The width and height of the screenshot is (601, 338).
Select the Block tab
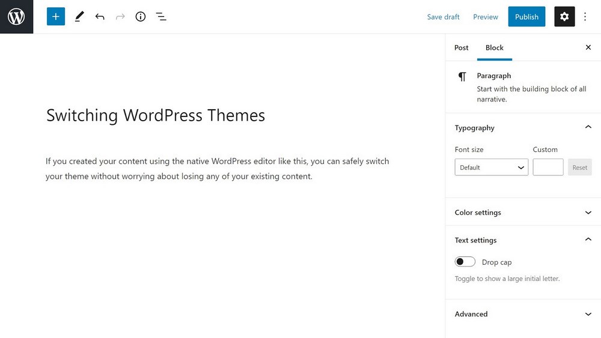point(495,47)
